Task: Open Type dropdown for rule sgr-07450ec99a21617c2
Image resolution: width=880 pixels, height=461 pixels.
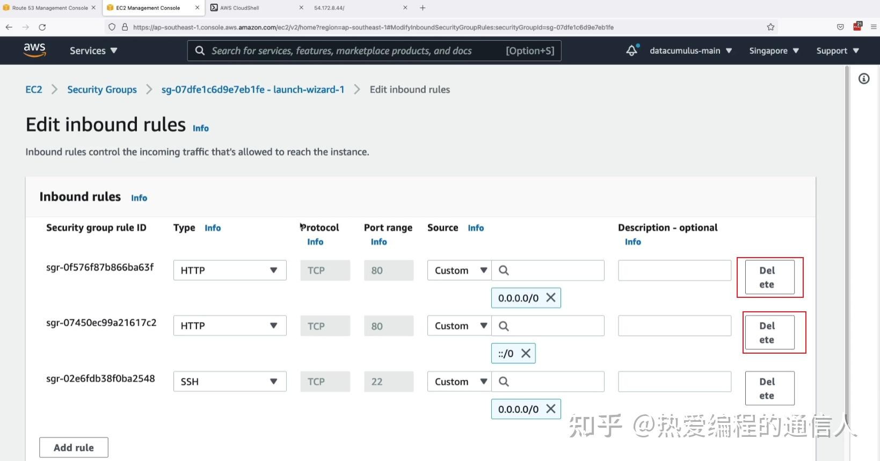Action: click(230, 326)
